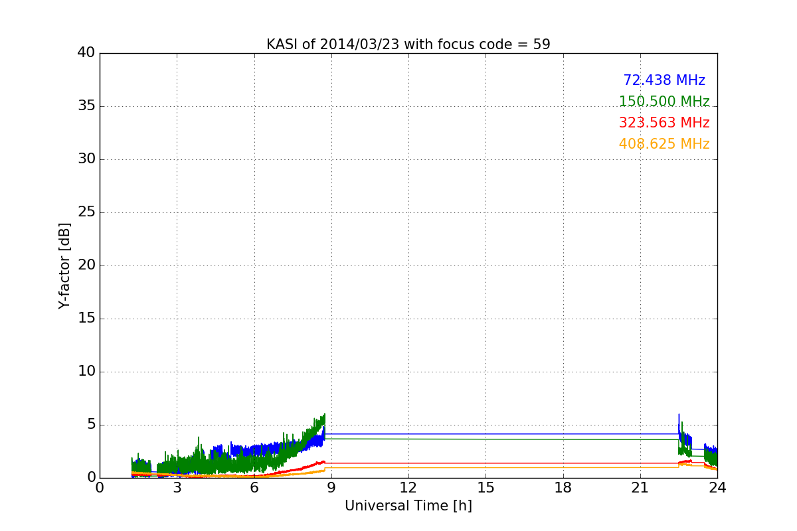The image size is (797, 531).
Task: Click the plot title 'KASI of 2014/03/23 with focus code = 59'
Action: tap(408, 44)
